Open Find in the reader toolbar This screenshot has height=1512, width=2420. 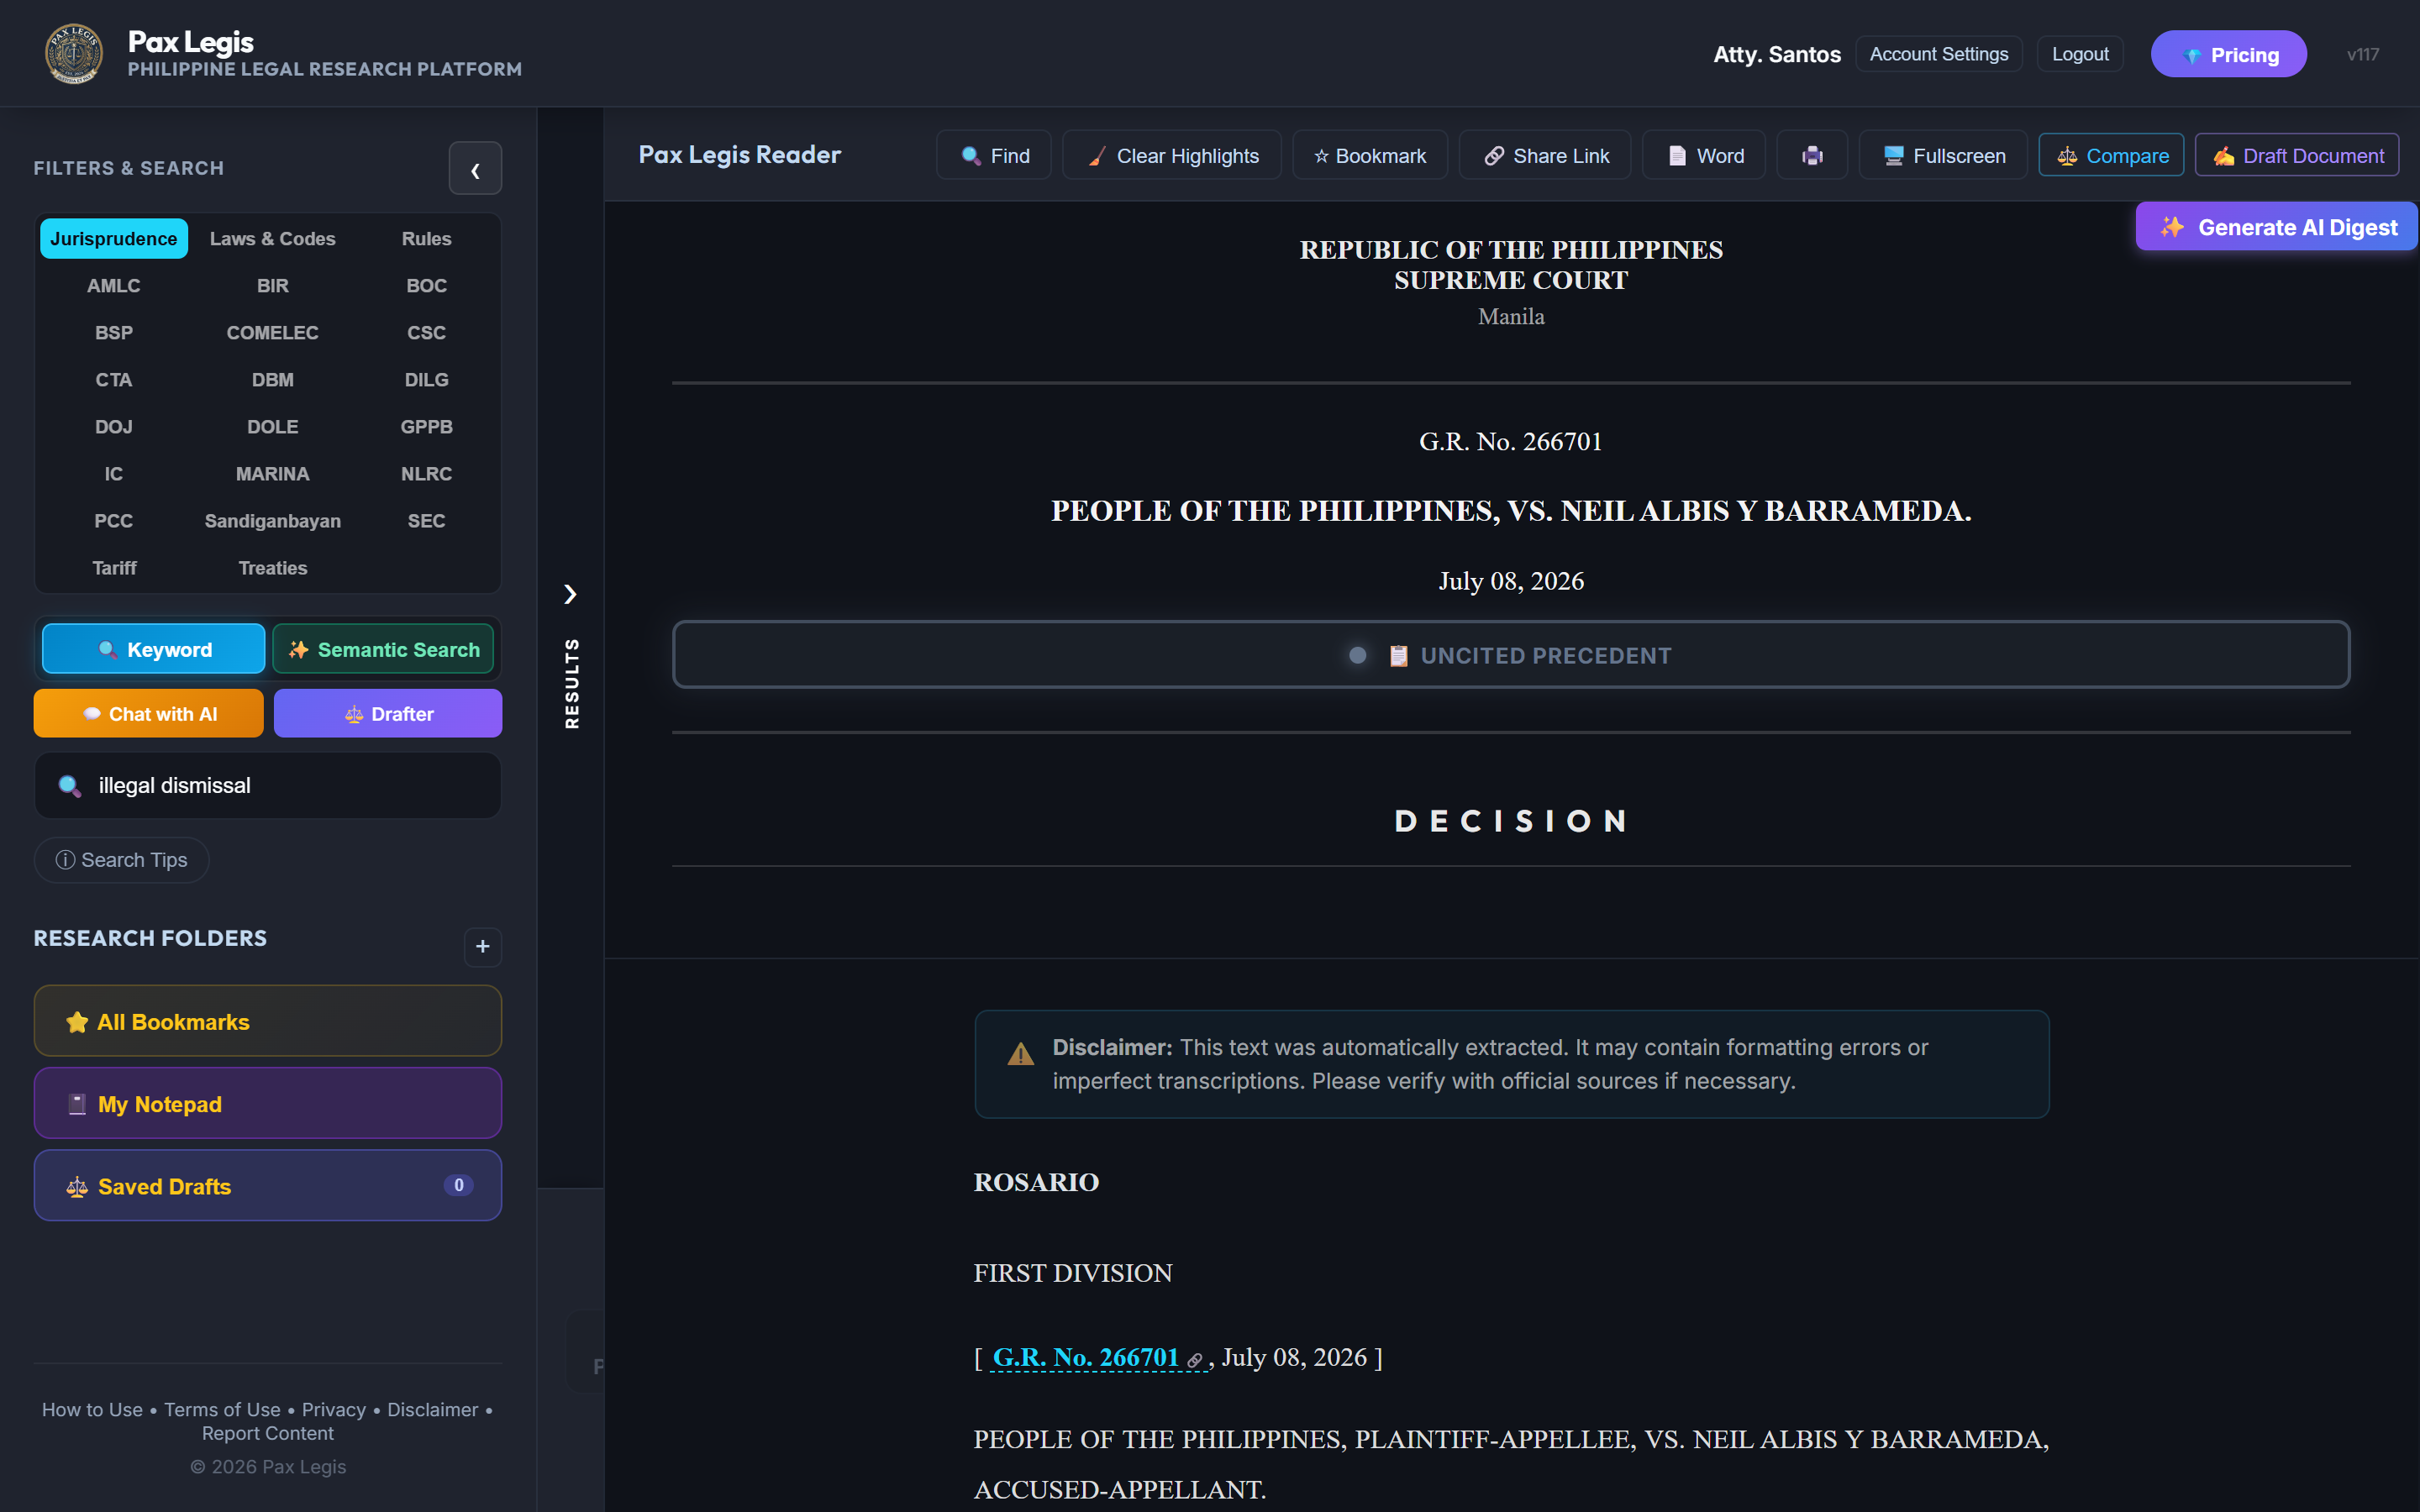point(994,155)
